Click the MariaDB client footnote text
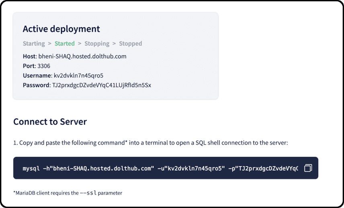This screenshot has height=208, width=344. click(x=68, y=193)
